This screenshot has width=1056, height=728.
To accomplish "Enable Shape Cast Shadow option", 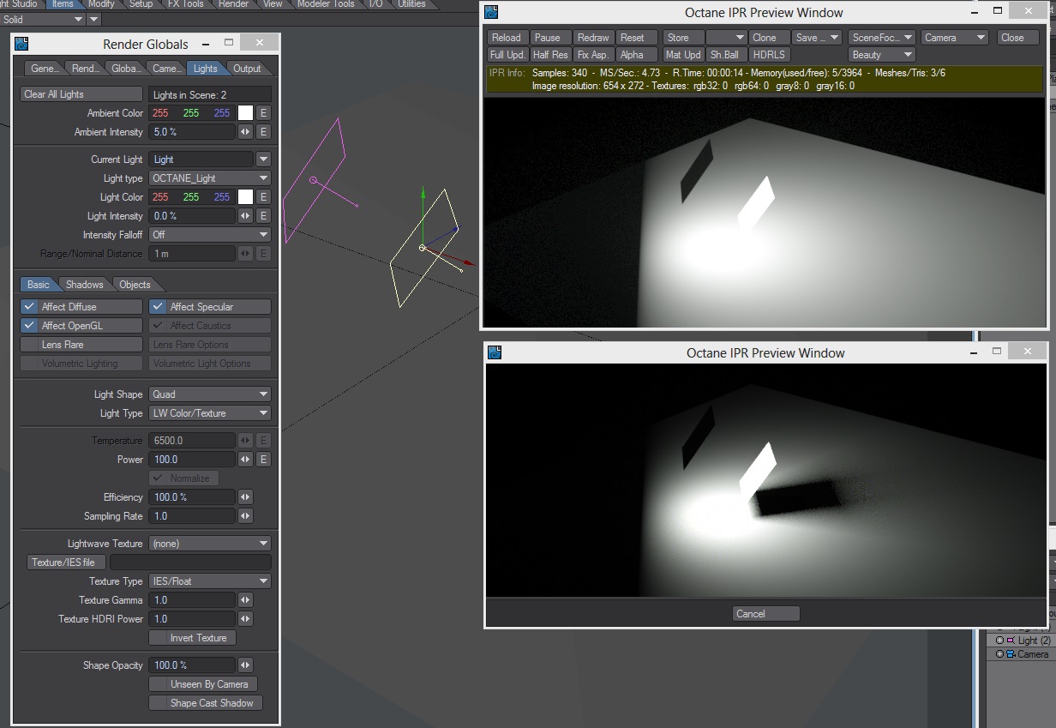I will 205,703.
